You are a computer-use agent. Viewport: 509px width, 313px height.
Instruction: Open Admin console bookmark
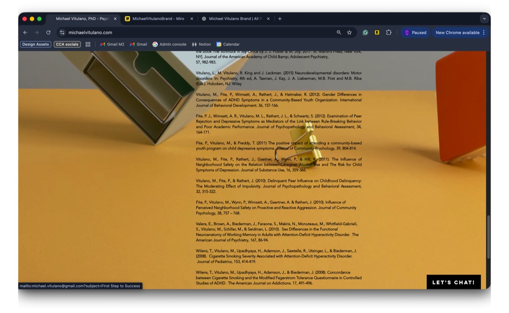(170, 44)
